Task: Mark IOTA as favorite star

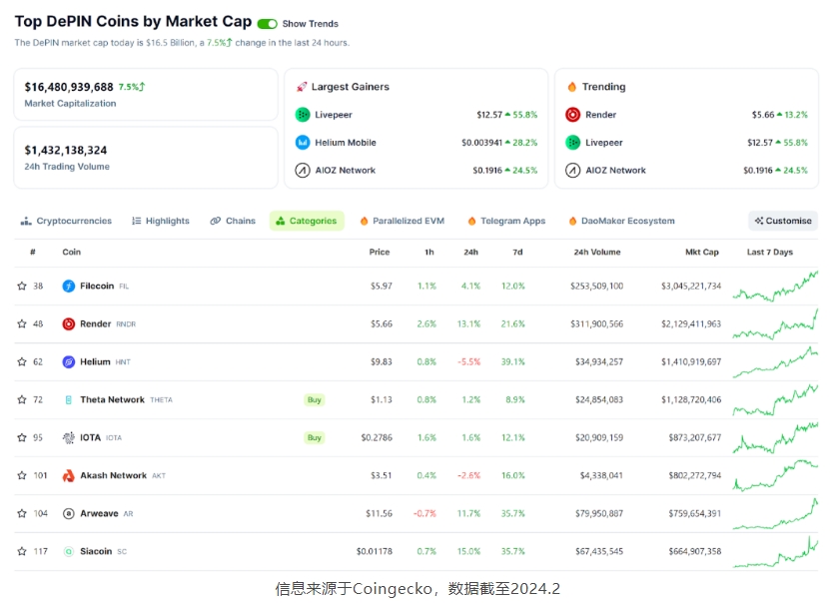Action: coord(22,437)
